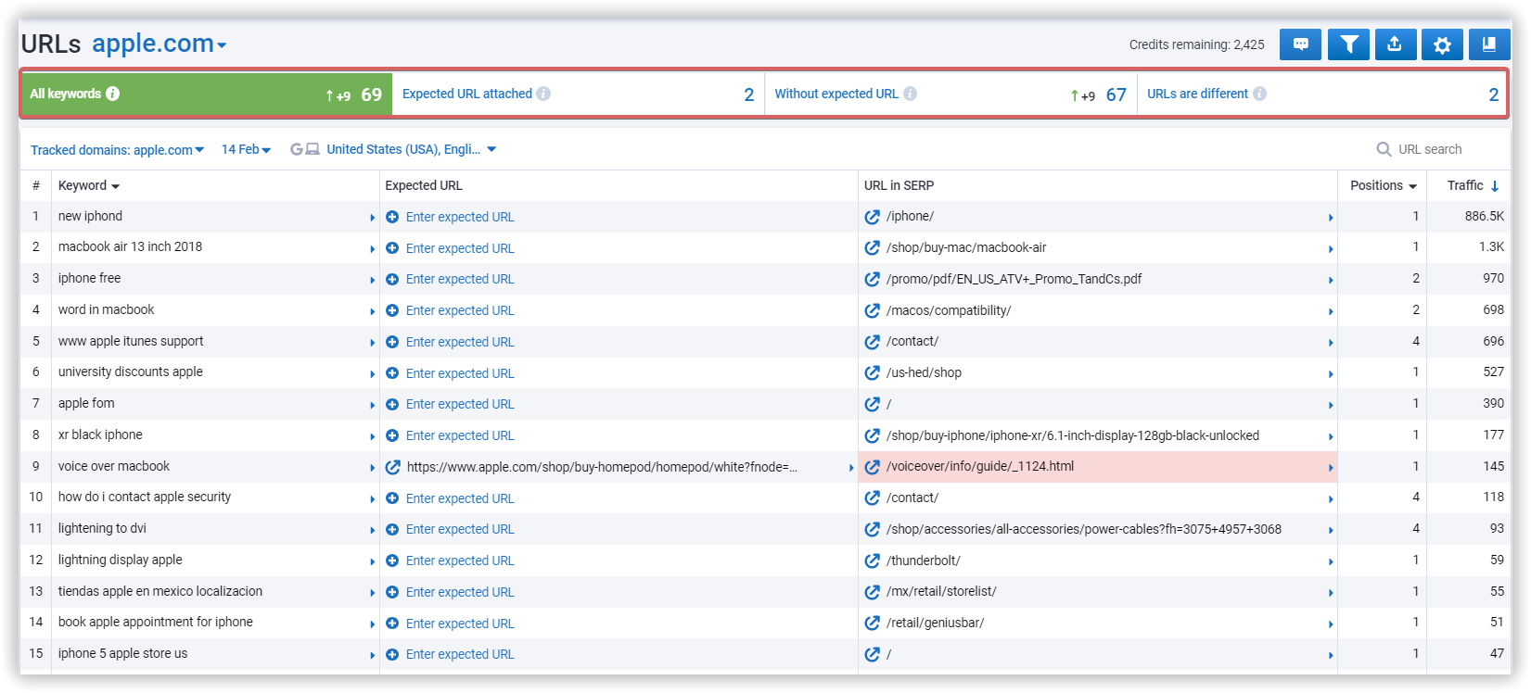Show info for All keywords
The width and height of the screenshot is (1531, 693).
coord(113,94)
